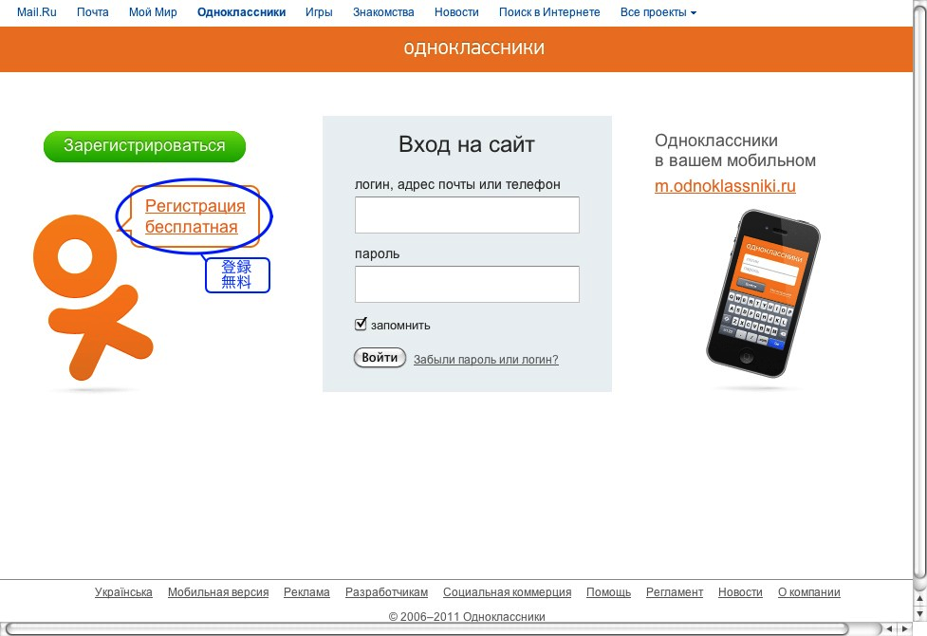This screenshot has height=636, width=927.
Task: Open m.odnoklassniki.ru mobile link
Action: 725,186
